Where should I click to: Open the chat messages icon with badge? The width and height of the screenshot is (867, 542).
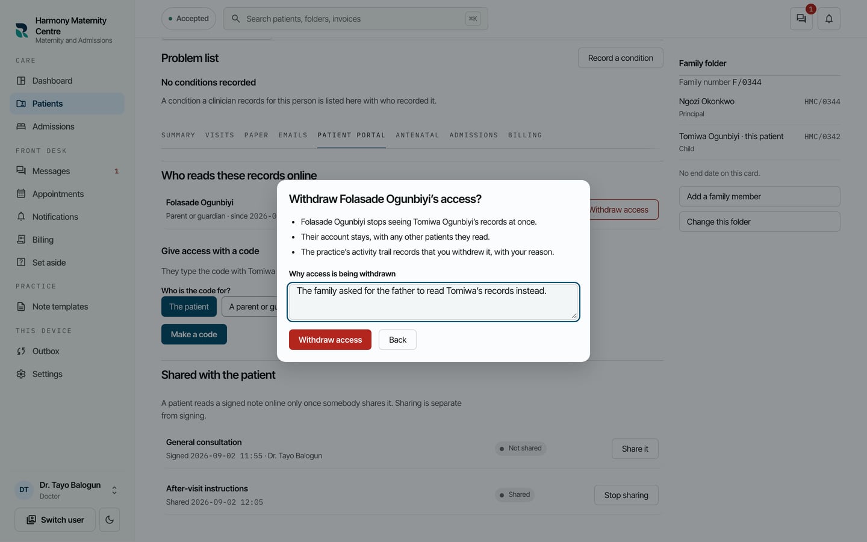(801, 19)
